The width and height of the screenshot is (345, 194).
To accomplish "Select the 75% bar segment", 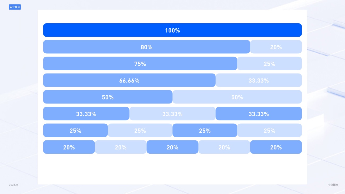I will point(140,63).
